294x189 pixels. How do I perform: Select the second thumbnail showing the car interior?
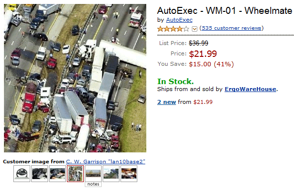click(40, 174)
